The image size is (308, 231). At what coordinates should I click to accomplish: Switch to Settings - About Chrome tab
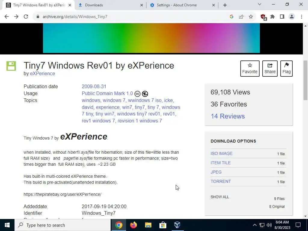click(182, 5)
